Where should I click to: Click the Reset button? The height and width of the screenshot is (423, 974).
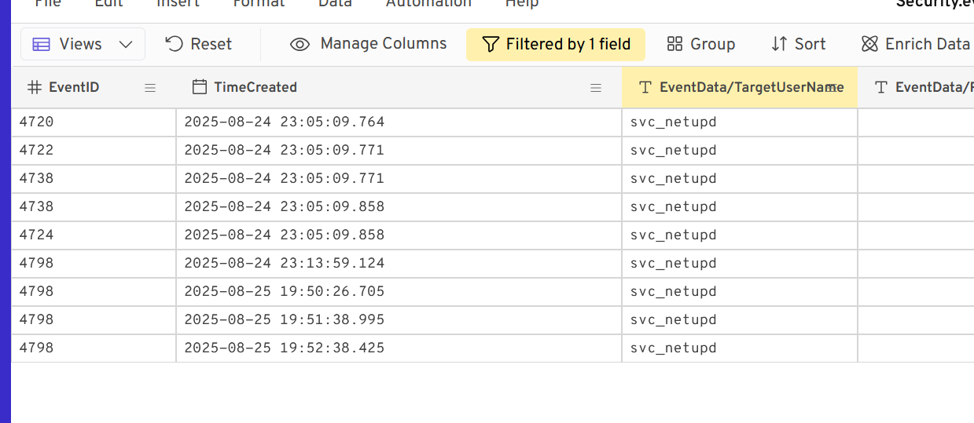pos(198,44)
